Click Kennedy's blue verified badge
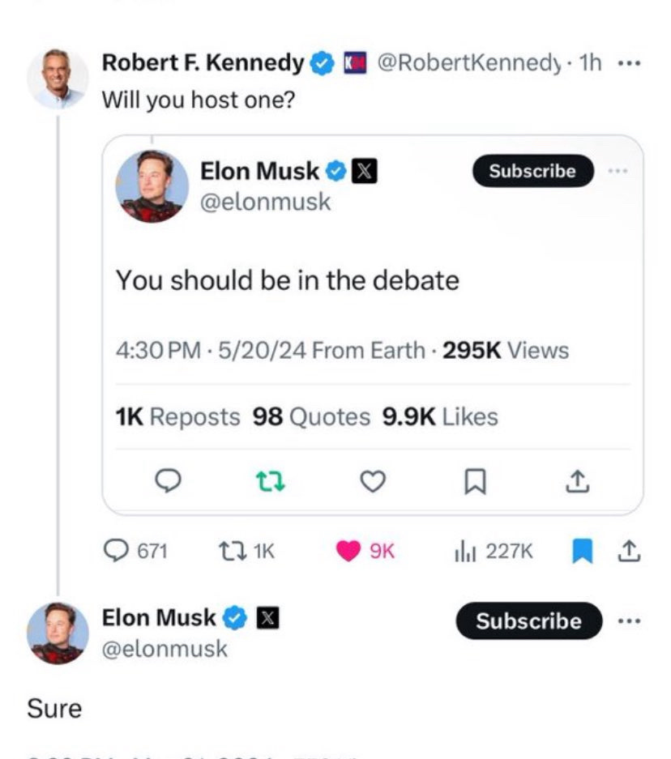The width and height of the screenshot is (671, 759). click(323, 63)
